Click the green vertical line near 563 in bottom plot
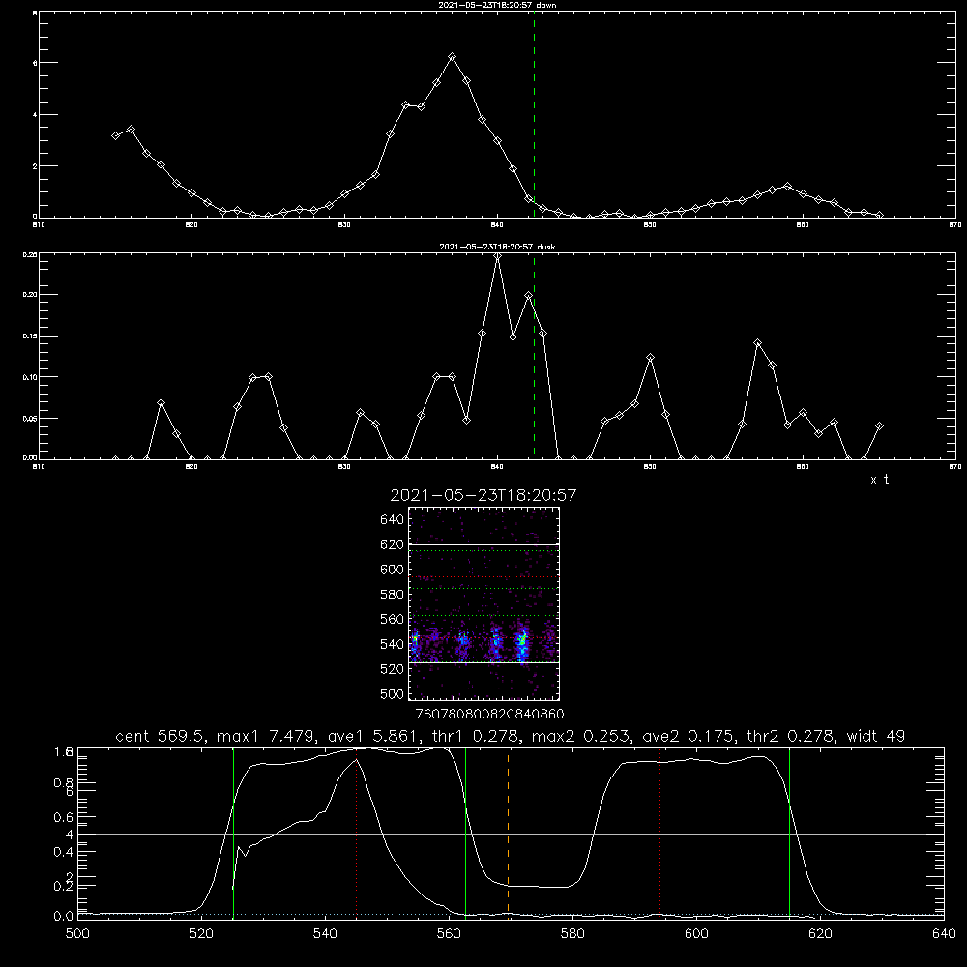This screenshot has width=967, height=967. tap(466, 834)
